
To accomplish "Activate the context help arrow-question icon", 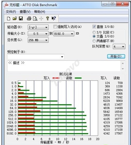I will tap(54, 18).
